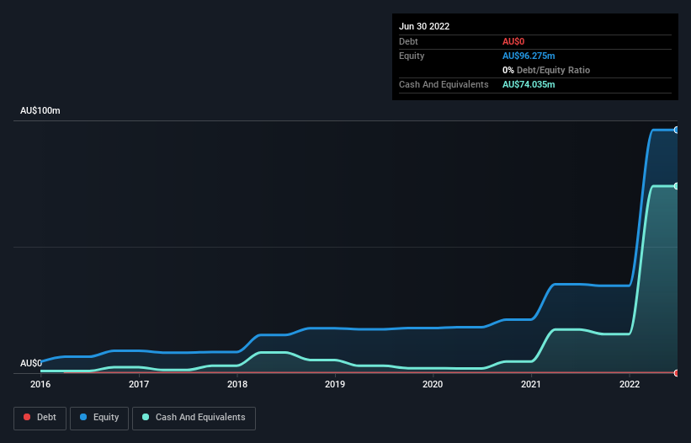Select the 2021 x-axis label
The width and height of the screenshot is (691, 443).
531,384
